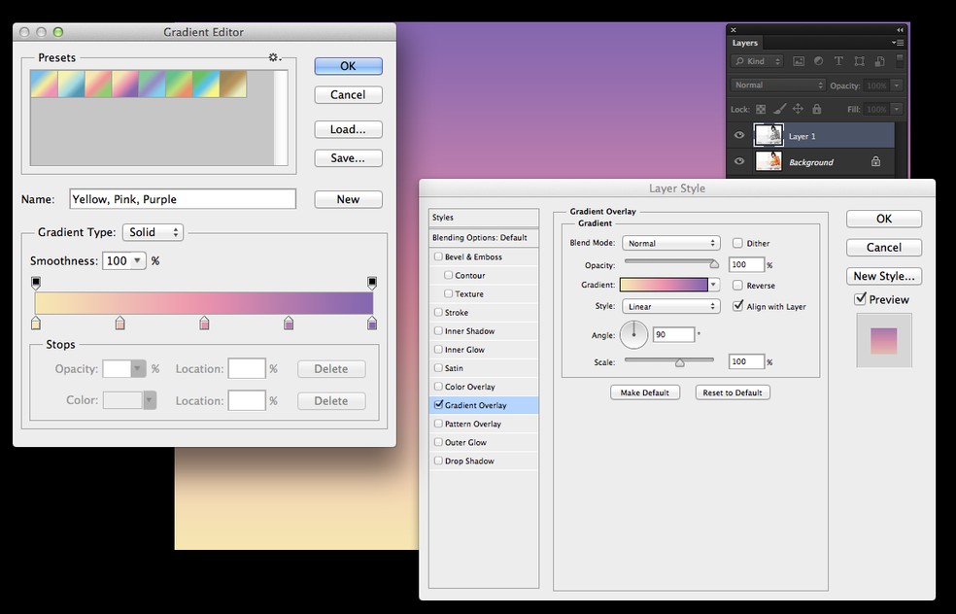Select the right black opacity stop

(372, 283)
